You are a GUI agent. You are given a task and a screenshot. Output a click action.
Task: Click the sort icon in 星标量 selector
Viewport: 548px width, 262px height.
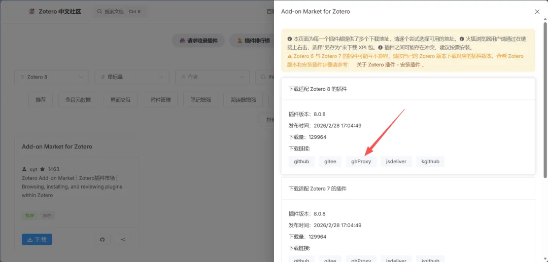pos(102,77)
